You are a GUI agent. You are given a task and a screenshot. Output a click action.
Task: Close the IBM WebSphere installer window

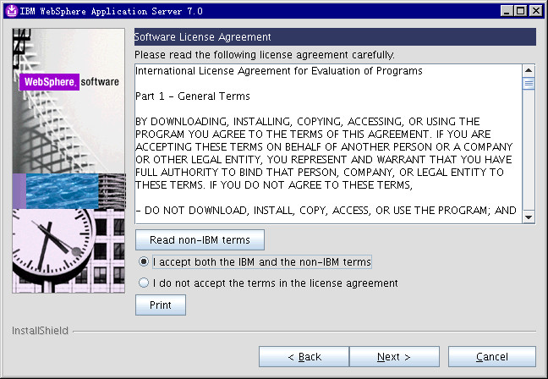(537, 9)
